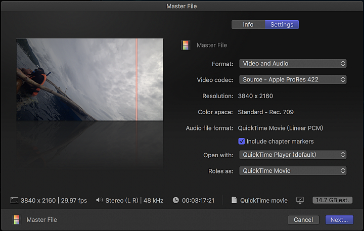Click the video preview thumbnail
Screen dimensions: 364x231
tap(89, 79)
